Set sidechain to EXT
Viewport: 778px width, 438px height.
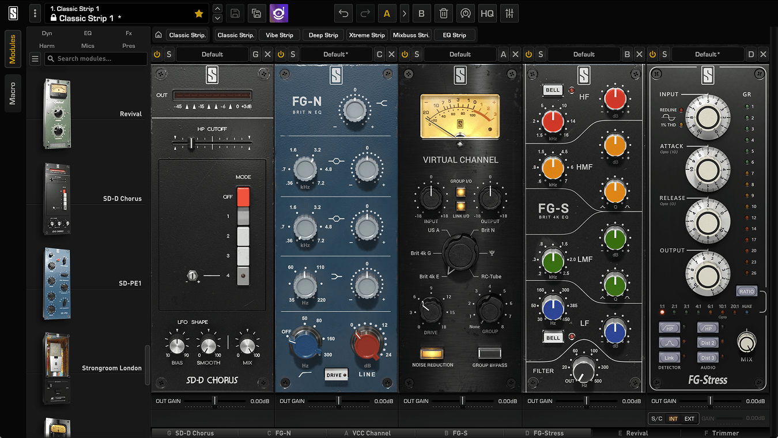[x=689, y=418]
